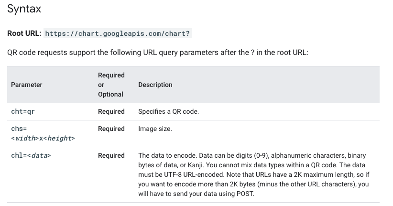This screenshot has width=393, height=206.
Task: Click the Syntax heading
Action: tap(24, 9)
